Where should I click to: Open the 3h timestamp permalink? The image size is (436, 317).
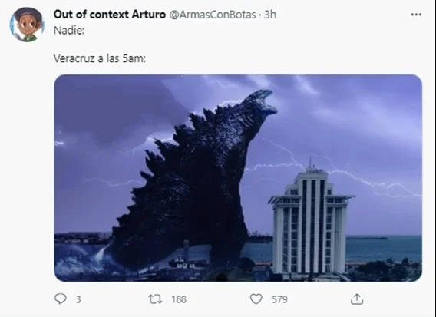click(x=270, y=15)
